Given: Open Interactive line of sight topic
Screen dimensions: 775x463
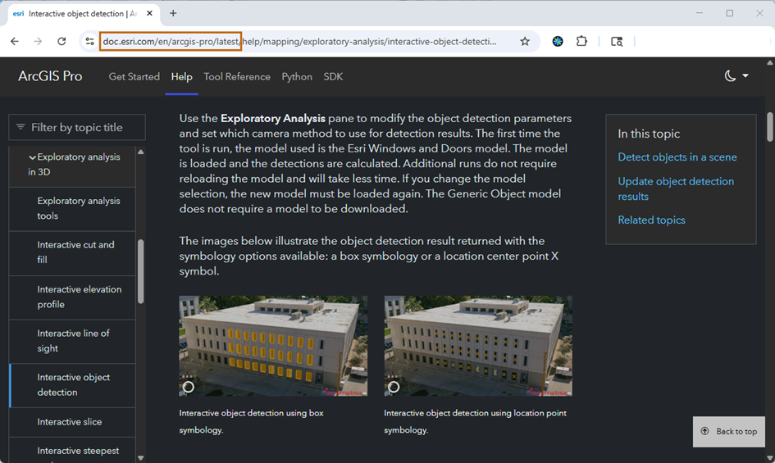Looking at the screenshot, I should coord(72,341).
